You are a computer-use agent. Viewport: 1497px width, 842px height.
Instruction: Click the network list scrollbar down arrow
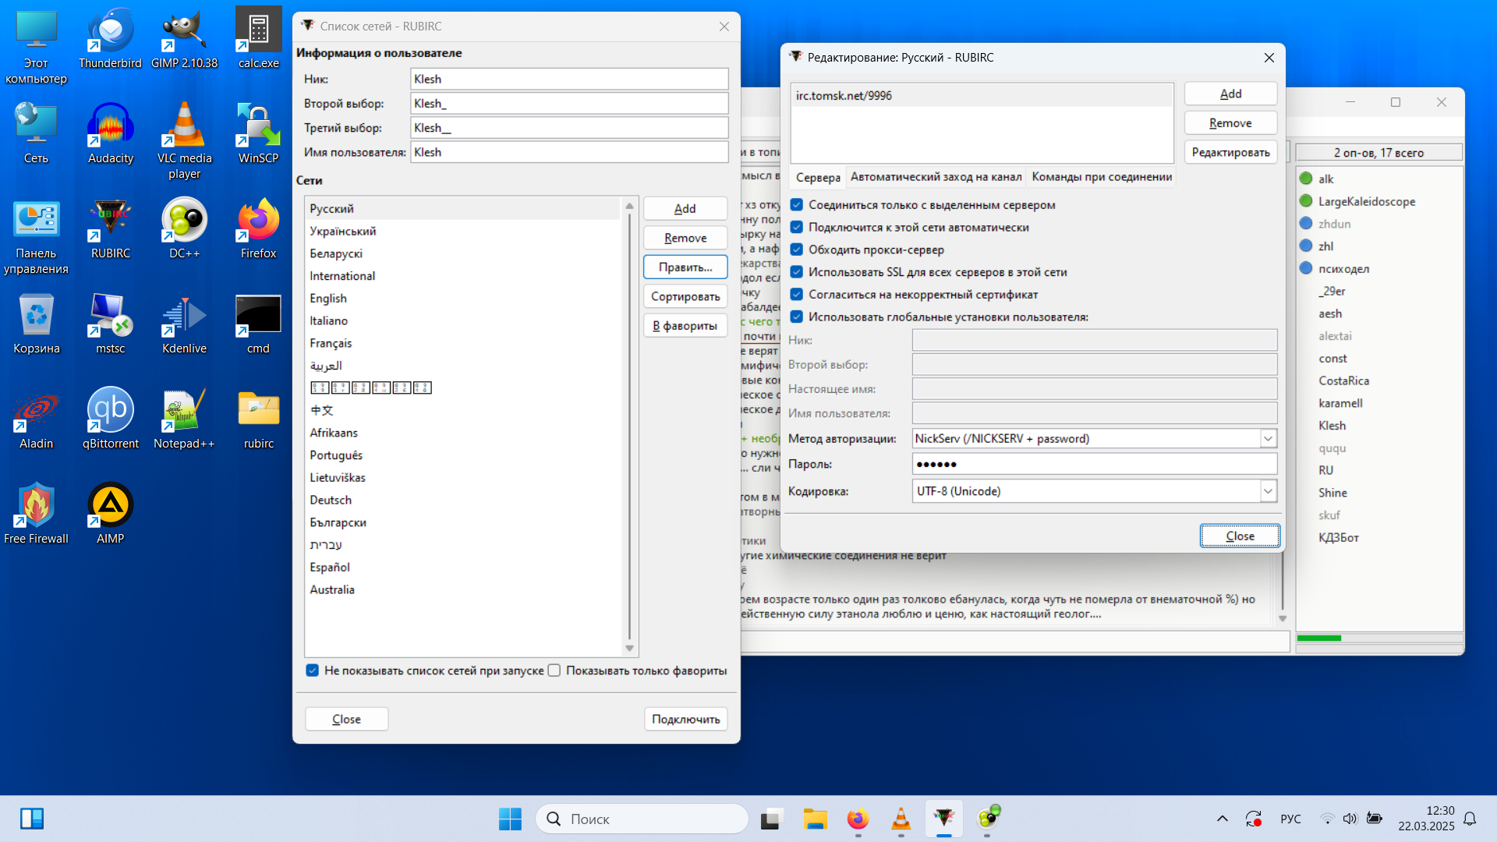(x=629, y=649)
